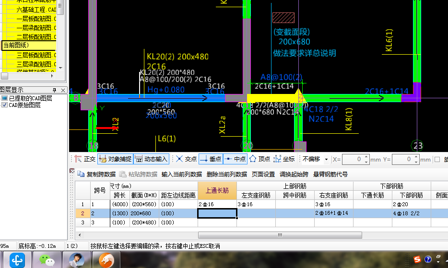
Task: Select the 坐标 coordinate snap
Action: click(284, 159)
